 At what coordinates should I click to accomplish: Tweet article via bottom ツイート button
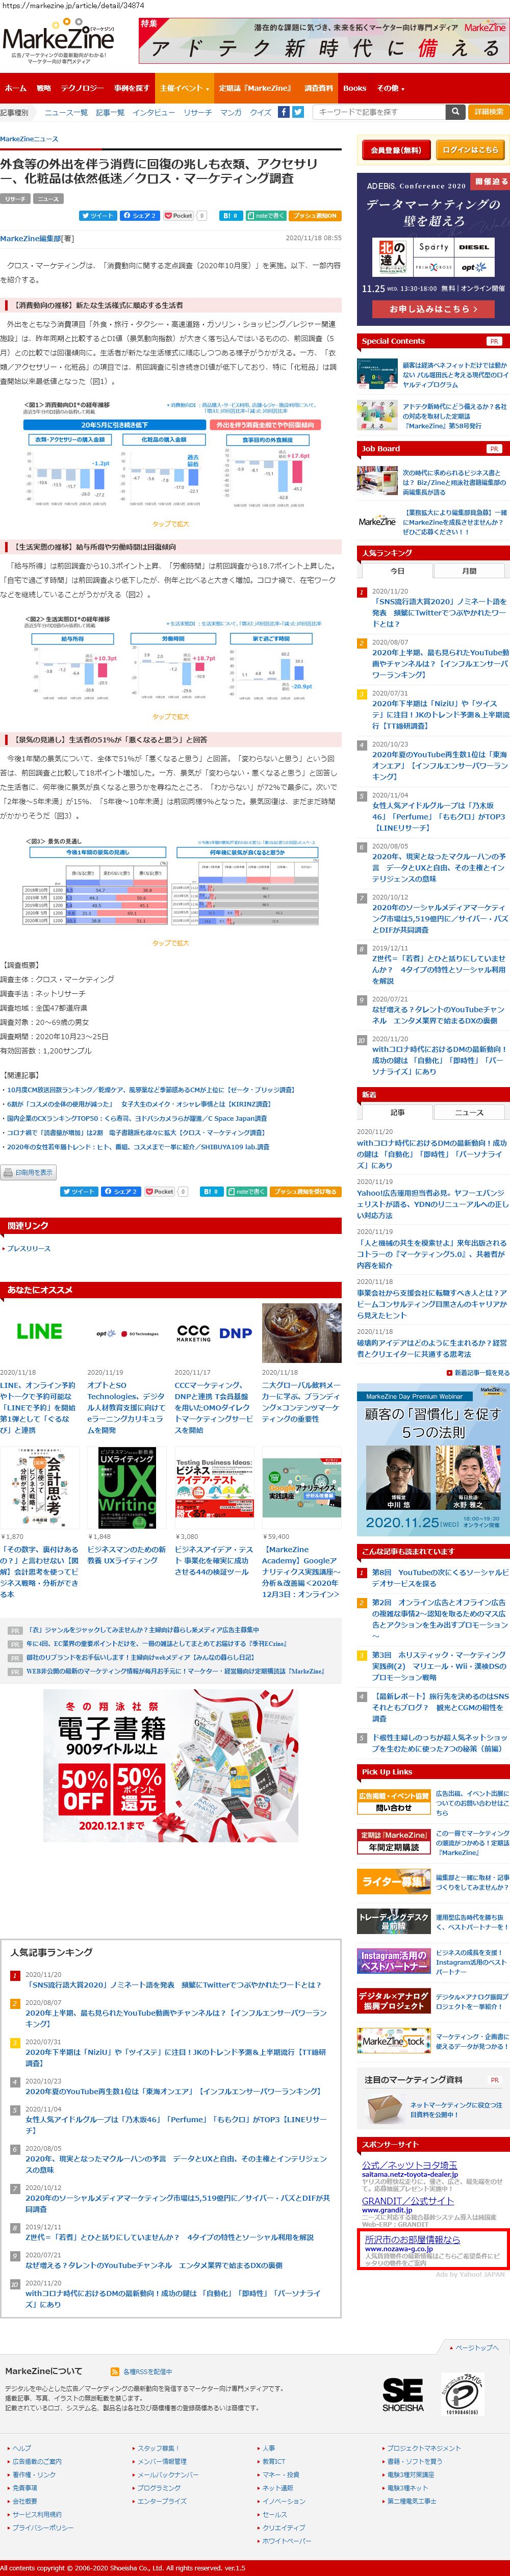[79, 1191]
